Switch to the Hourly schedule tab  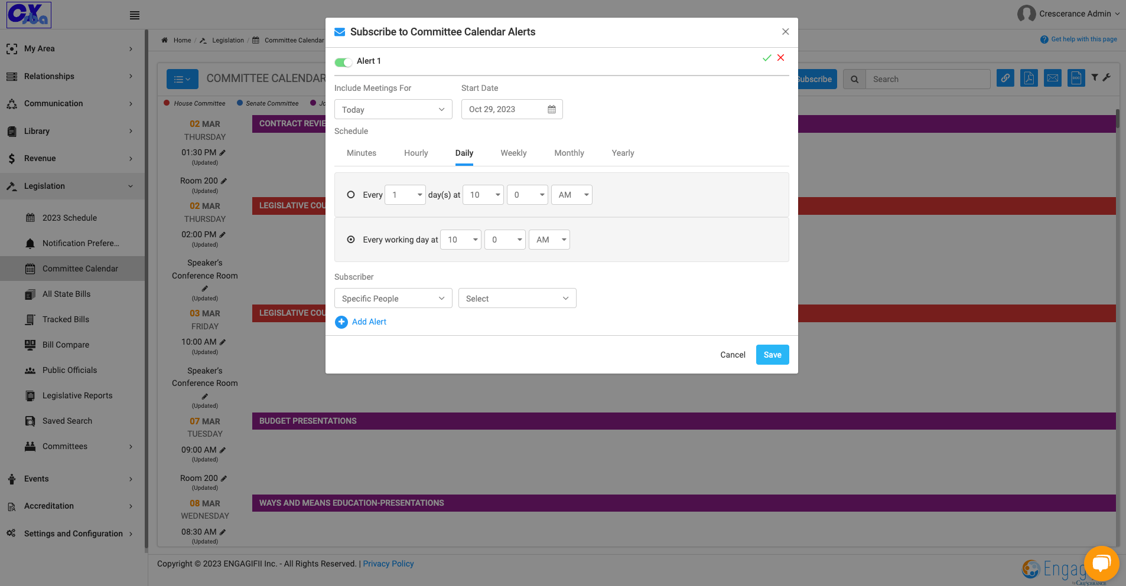tap(416, 153)
